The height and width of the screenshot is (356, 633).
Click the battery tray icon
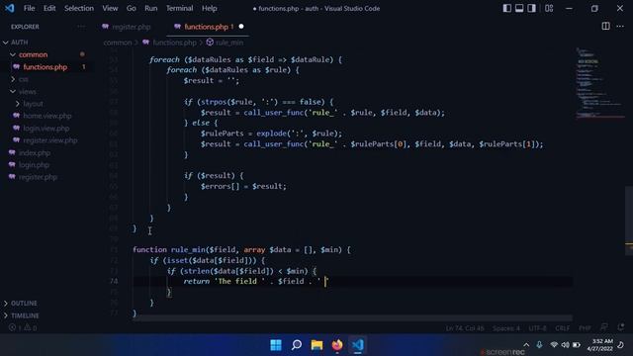click(577, 345)
